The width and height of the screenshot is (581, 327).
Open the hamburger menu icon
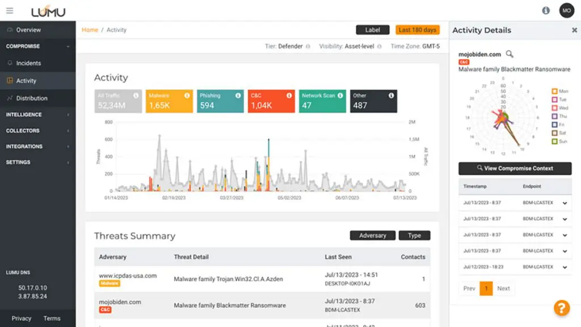coord(10,11)
